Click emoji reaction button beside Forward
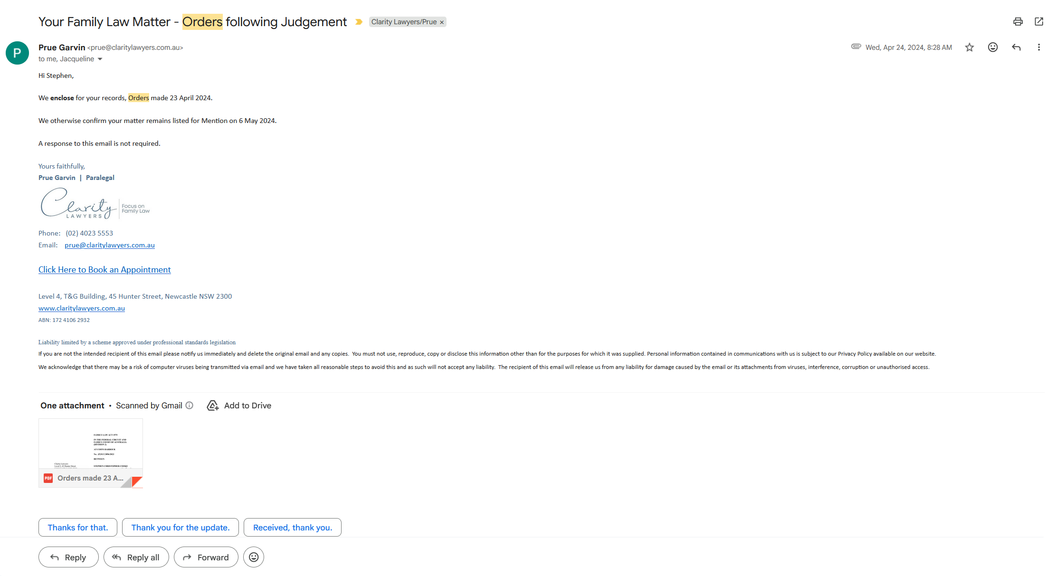The image size is (1046, 576). tap(254, 557)
